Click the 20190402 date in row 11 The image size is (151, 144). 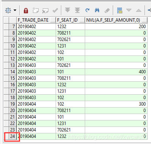point(27,52)
